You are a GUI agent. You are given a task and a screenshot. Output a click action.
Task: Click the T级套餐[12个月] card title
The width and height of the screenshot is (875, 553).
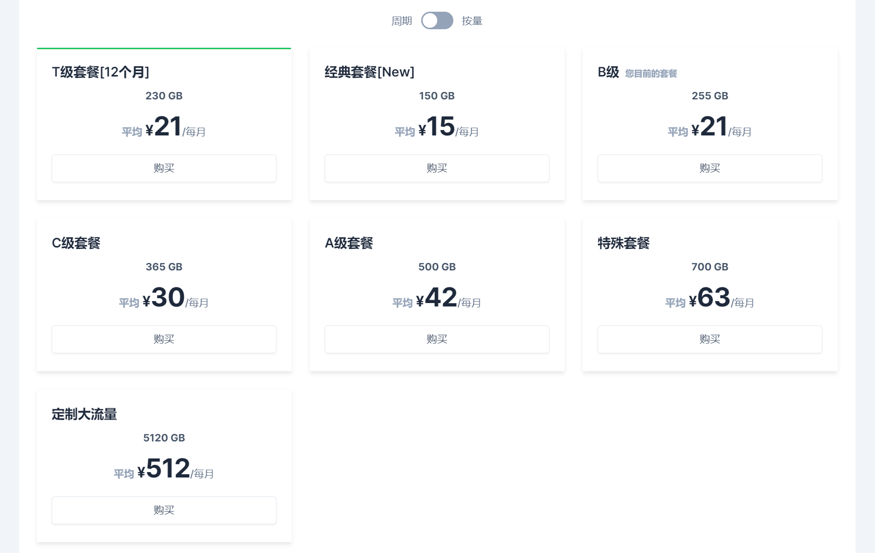(100, 72)
